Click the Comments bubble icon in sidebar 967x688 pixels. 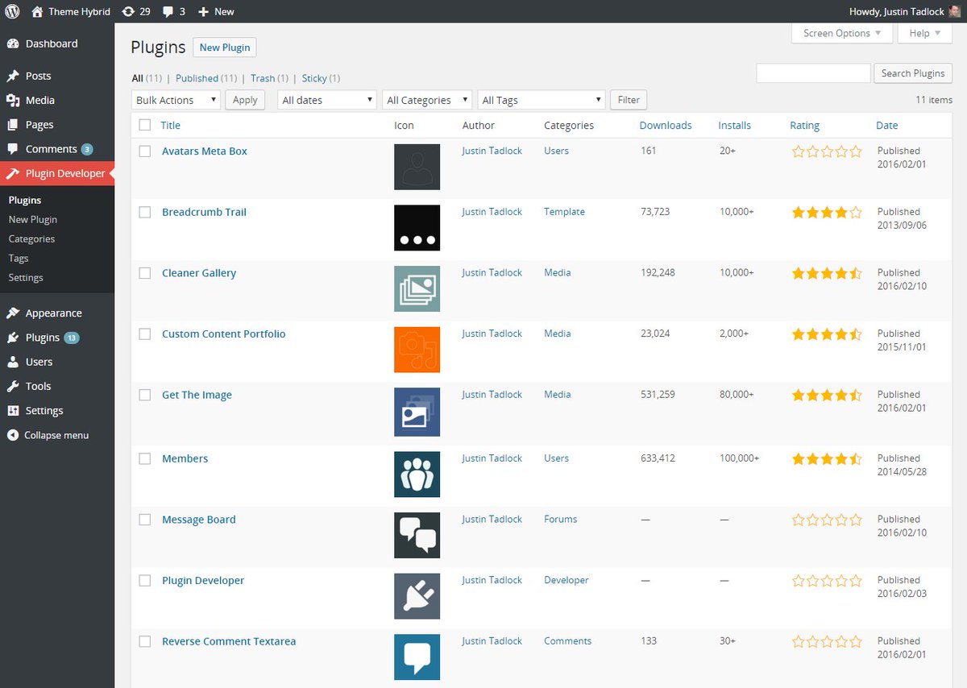click(13, 149)
